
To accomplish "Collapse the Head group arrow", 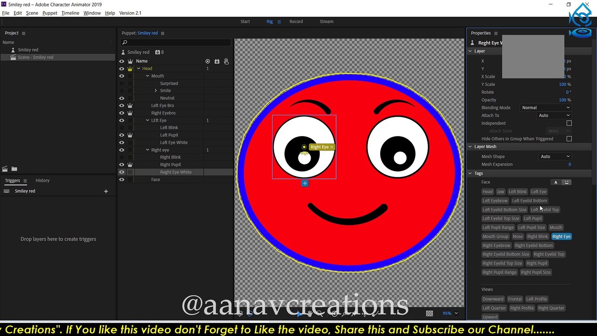I will point(139,69).
